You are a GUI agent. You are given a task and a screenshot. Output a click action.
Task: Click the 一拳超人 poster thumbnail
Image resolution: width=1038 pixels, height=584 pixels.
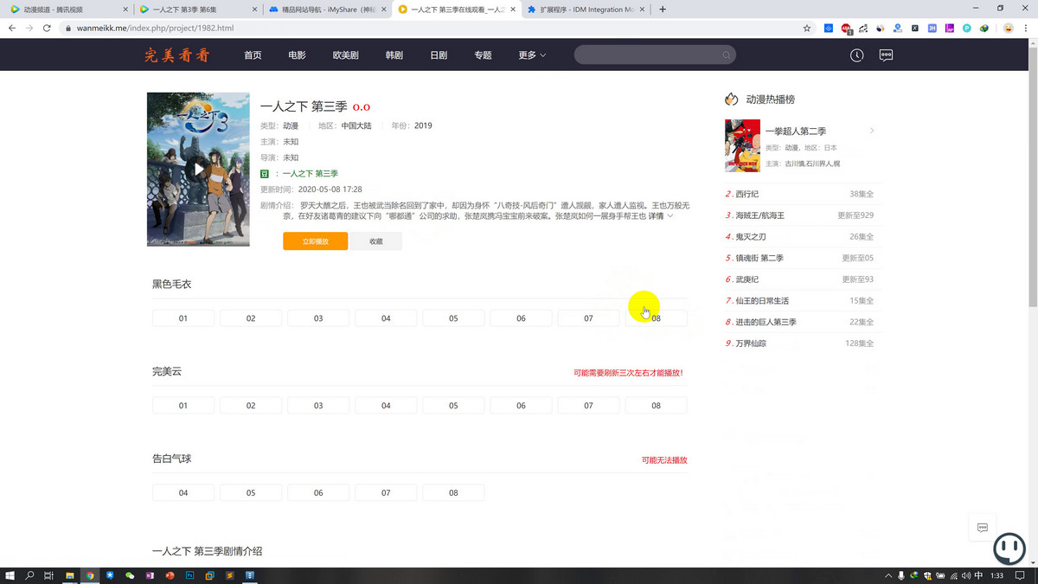pyautogui.click(x=742, y=146)
